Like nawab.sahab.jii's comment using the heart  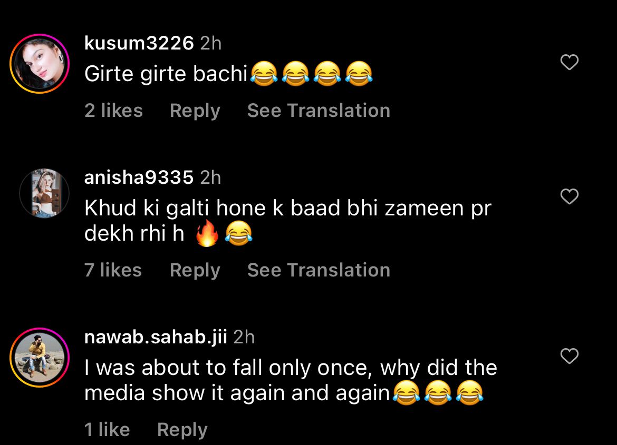(x=570, y=356)
